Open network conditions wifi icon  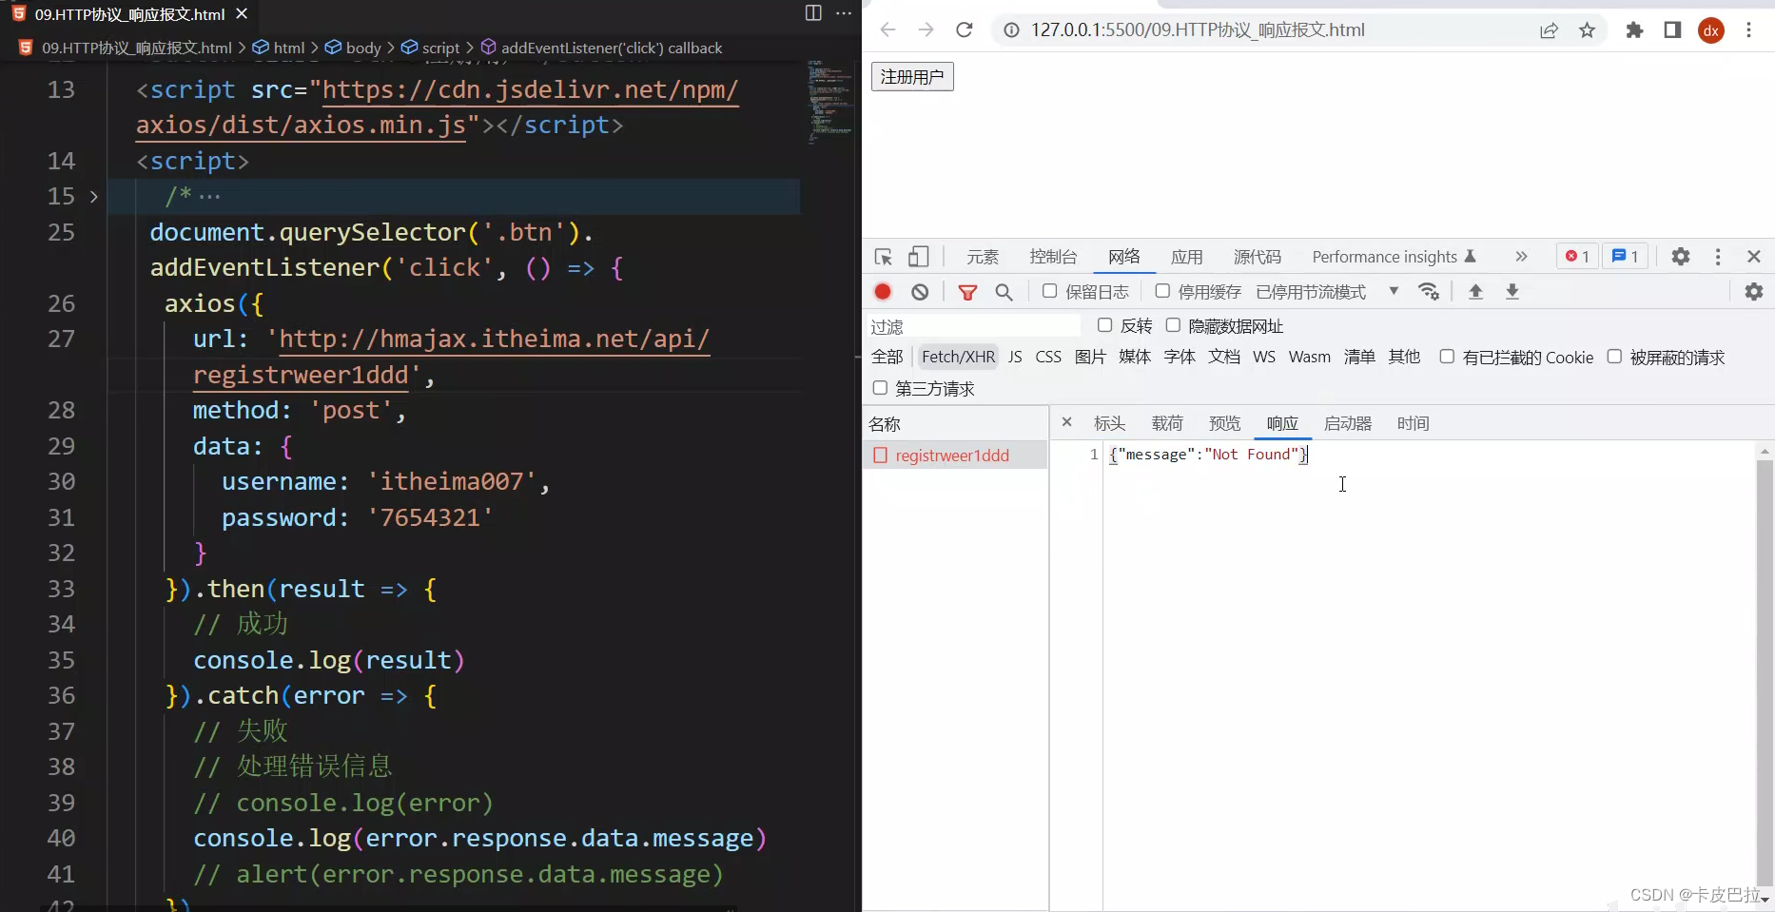click(x=1429, y=292)
